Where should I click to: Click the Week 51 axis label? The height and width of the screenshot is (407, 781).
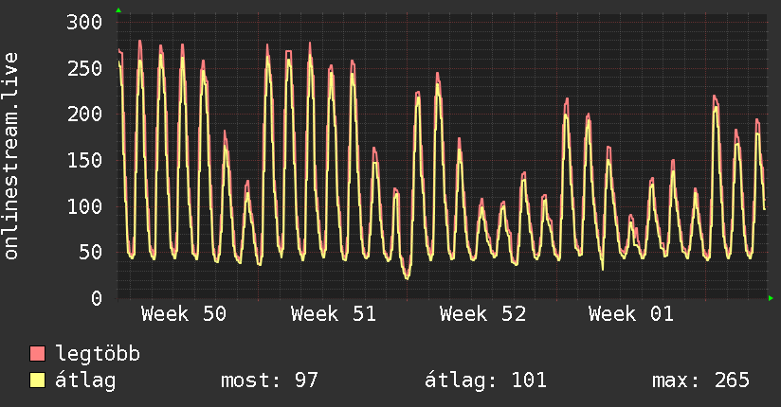point(334,314)
